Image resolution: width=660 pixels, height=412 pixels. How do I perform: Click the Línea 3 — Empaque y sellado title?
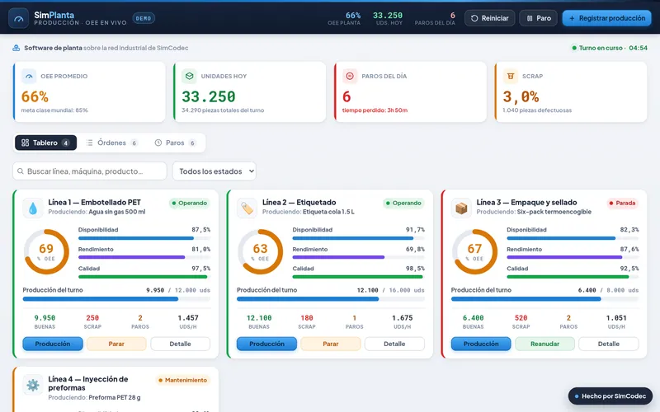(526, 202)
